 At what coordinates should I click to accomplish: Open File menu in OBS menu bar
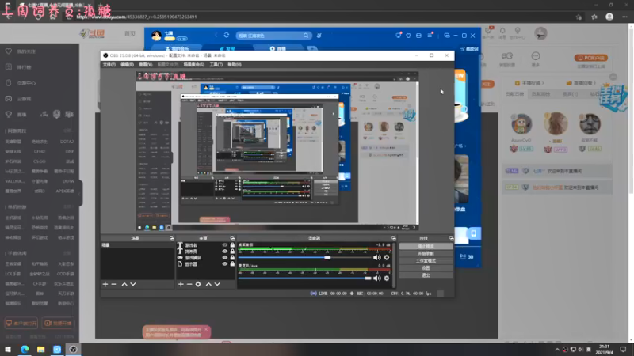[x=109, y=65]
